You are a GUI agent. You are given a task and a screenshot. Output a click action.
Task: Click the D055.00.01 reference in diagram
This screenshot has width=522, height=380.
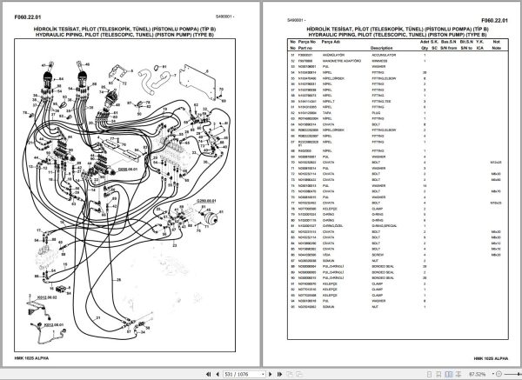click(x=128, y=170)
